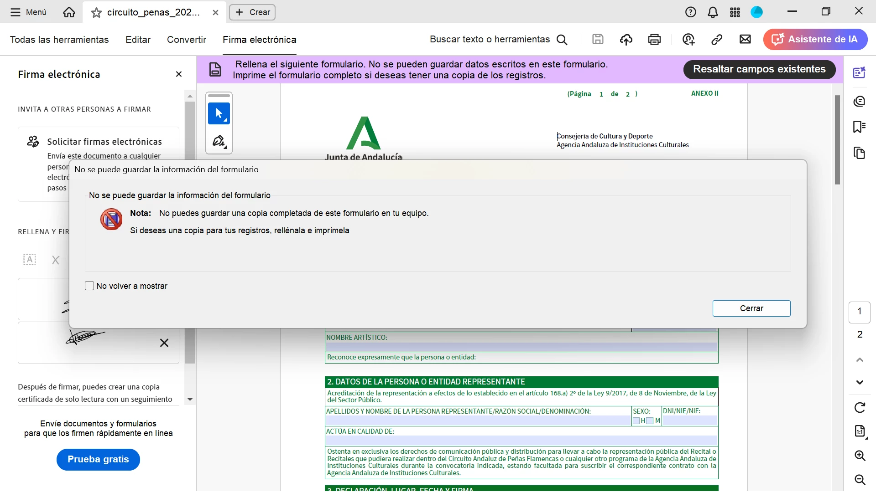Screen dimensions: 876x492
Task: Open the Convertir tab
Action: click(x=186, y=40)
